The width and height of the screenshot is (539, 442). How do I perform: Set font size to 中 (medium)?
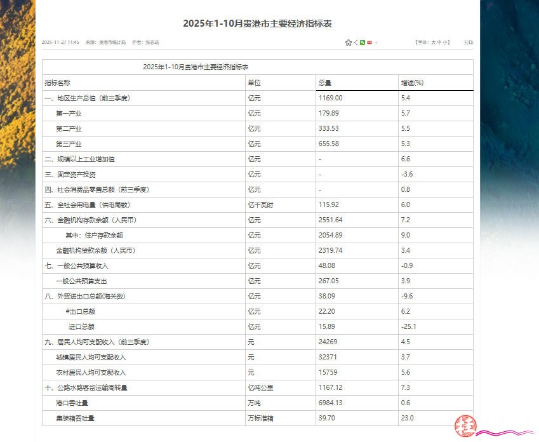[439, 42]
